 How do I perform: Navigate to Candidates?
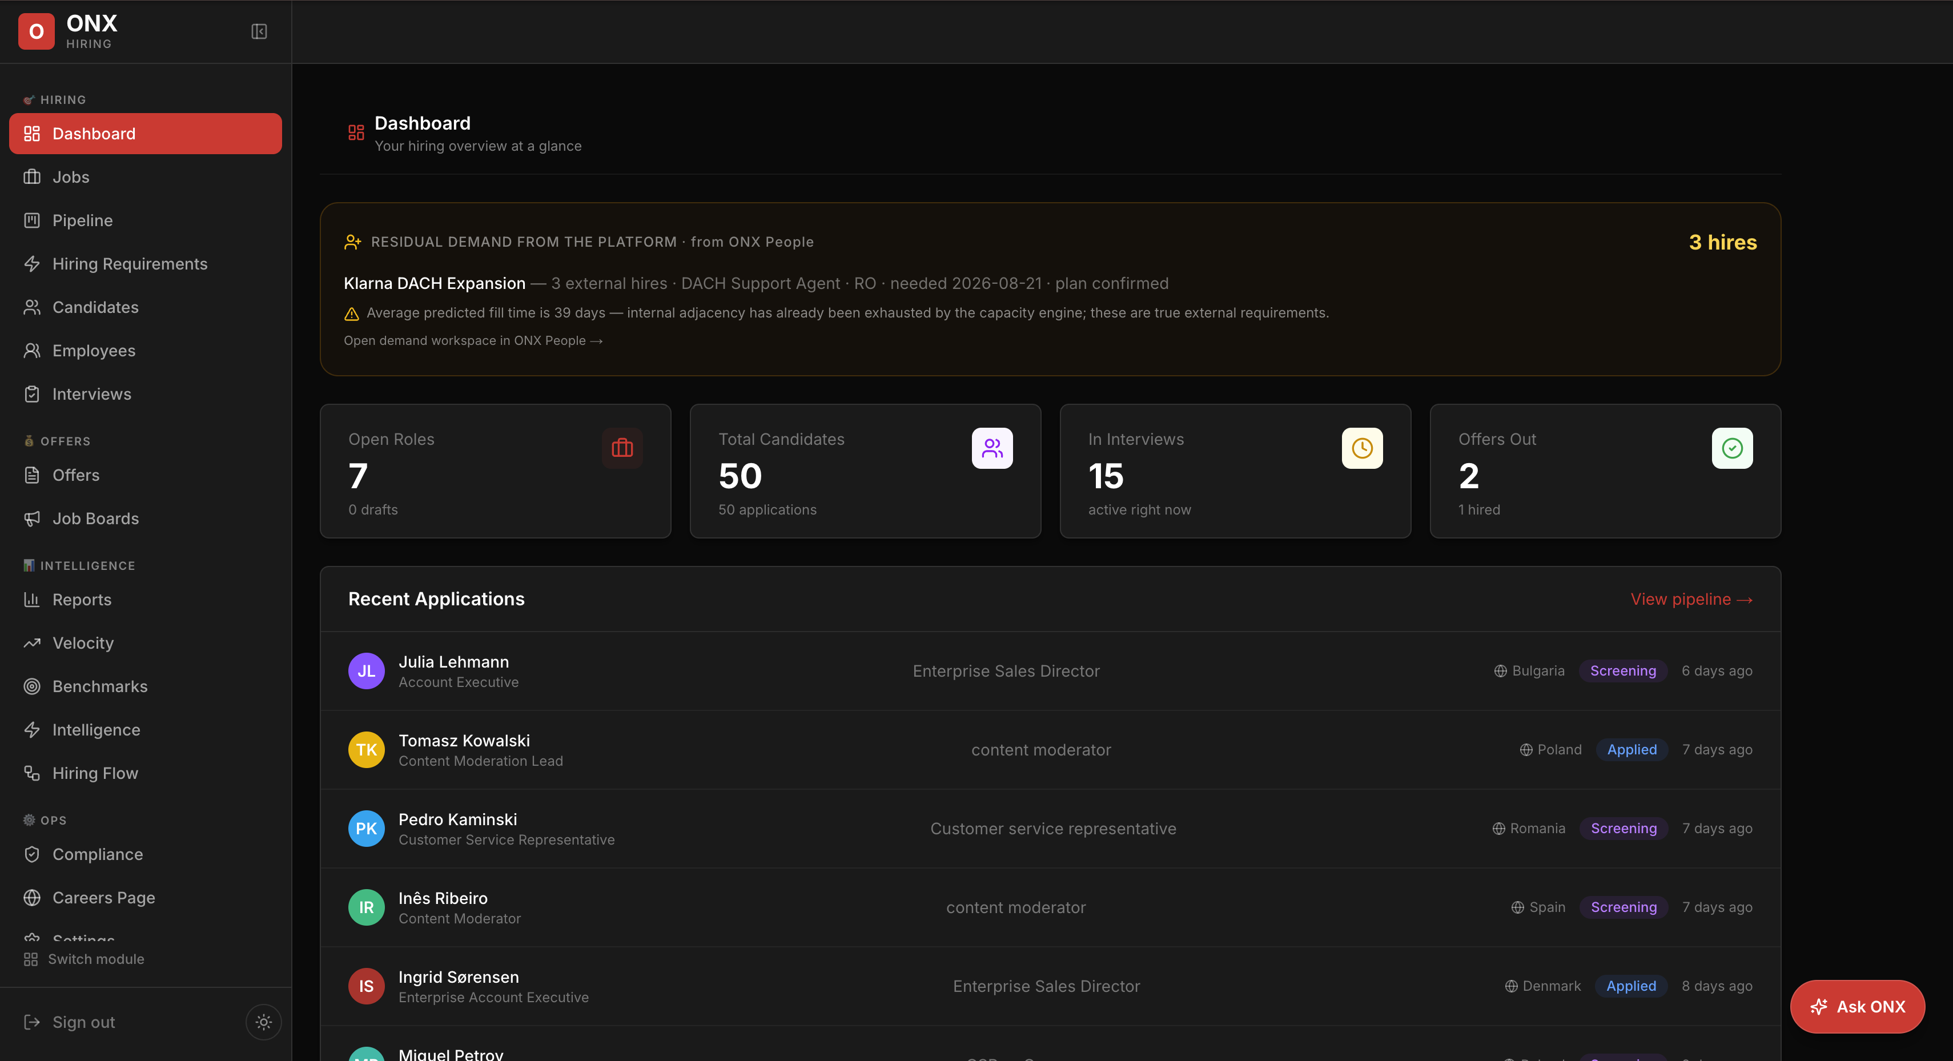click(x=146, y=307)
